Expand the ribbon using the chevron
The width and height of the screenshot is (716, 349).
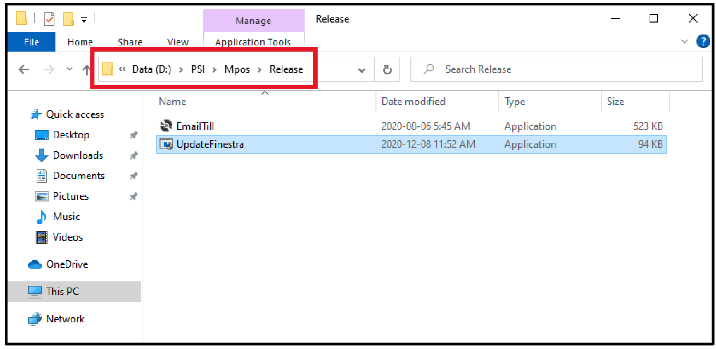point(684,42)
